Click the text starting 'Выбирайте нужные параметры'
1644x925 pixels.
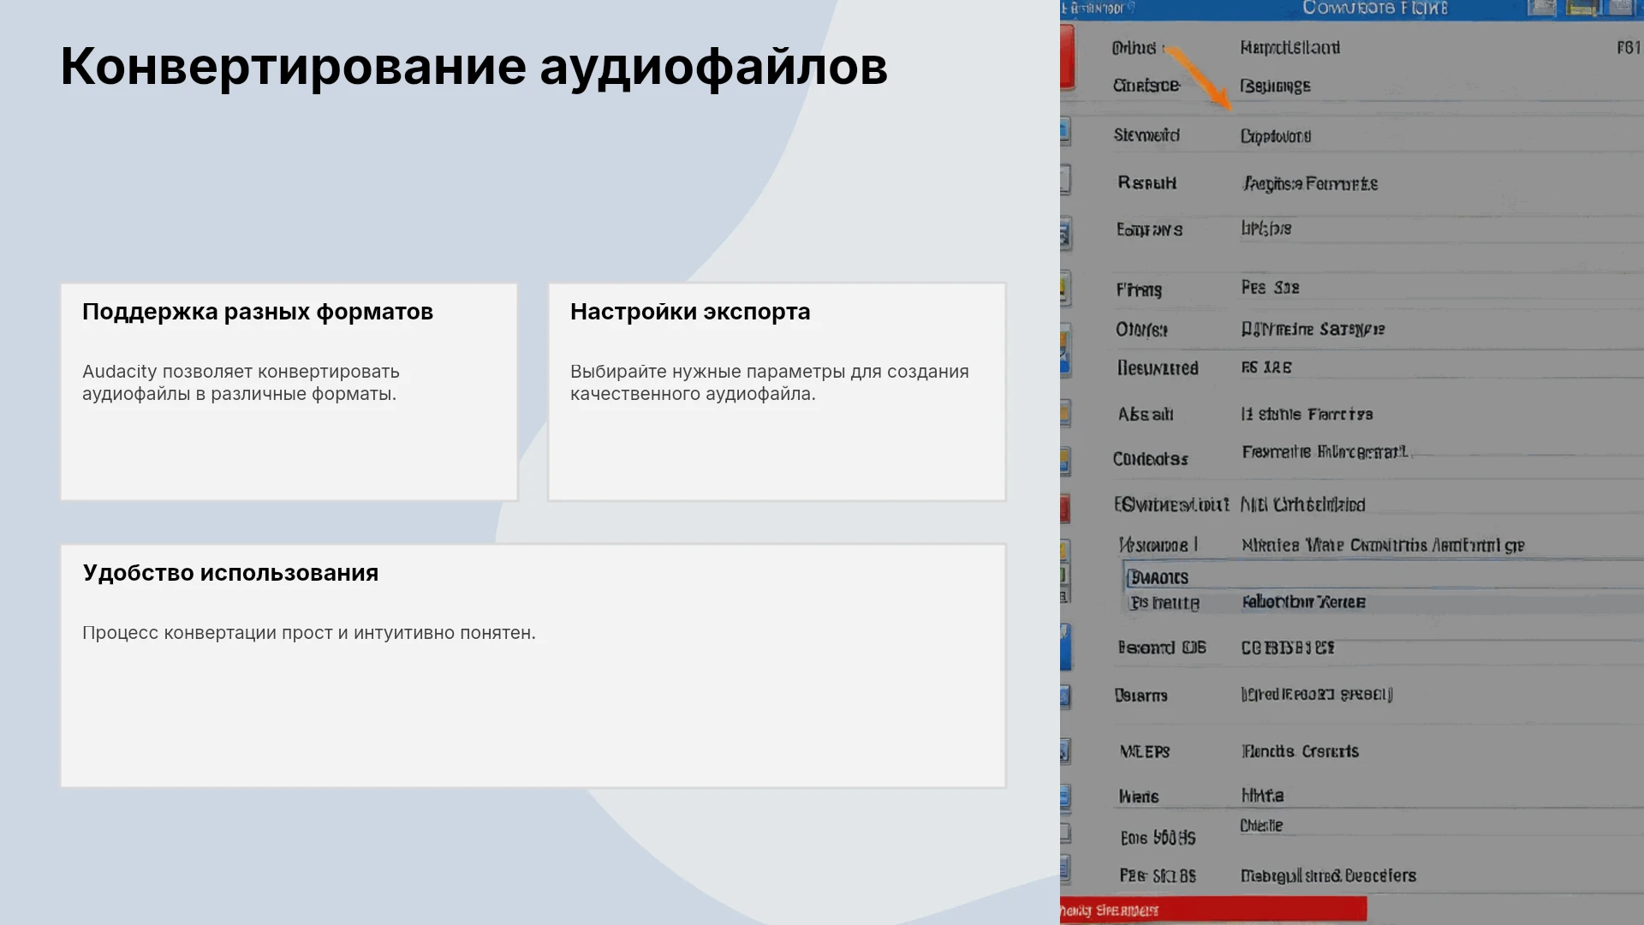pos(770,383)
